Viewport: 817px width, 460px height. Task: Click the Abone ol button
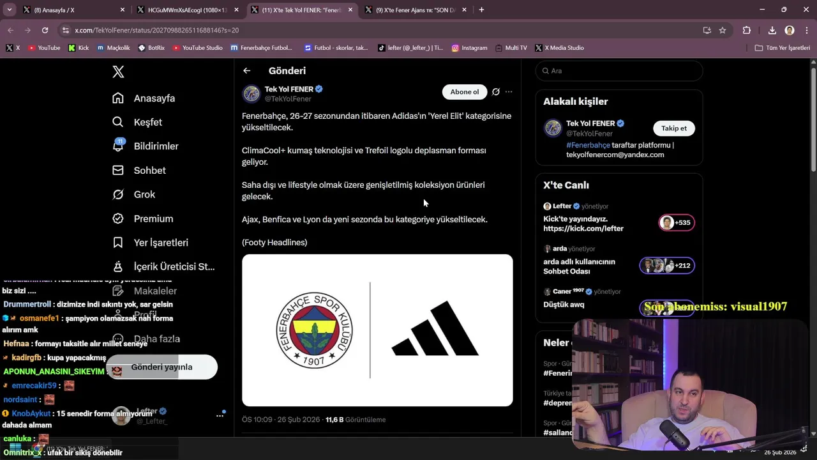pos(465,92)
